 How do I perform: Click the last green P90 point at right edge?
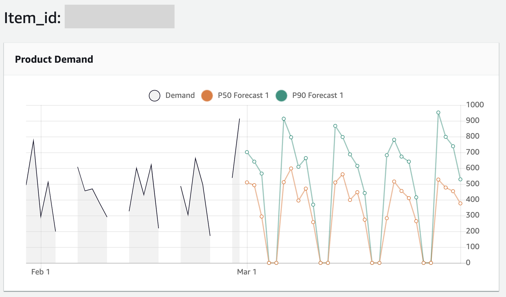coord(460,180)
